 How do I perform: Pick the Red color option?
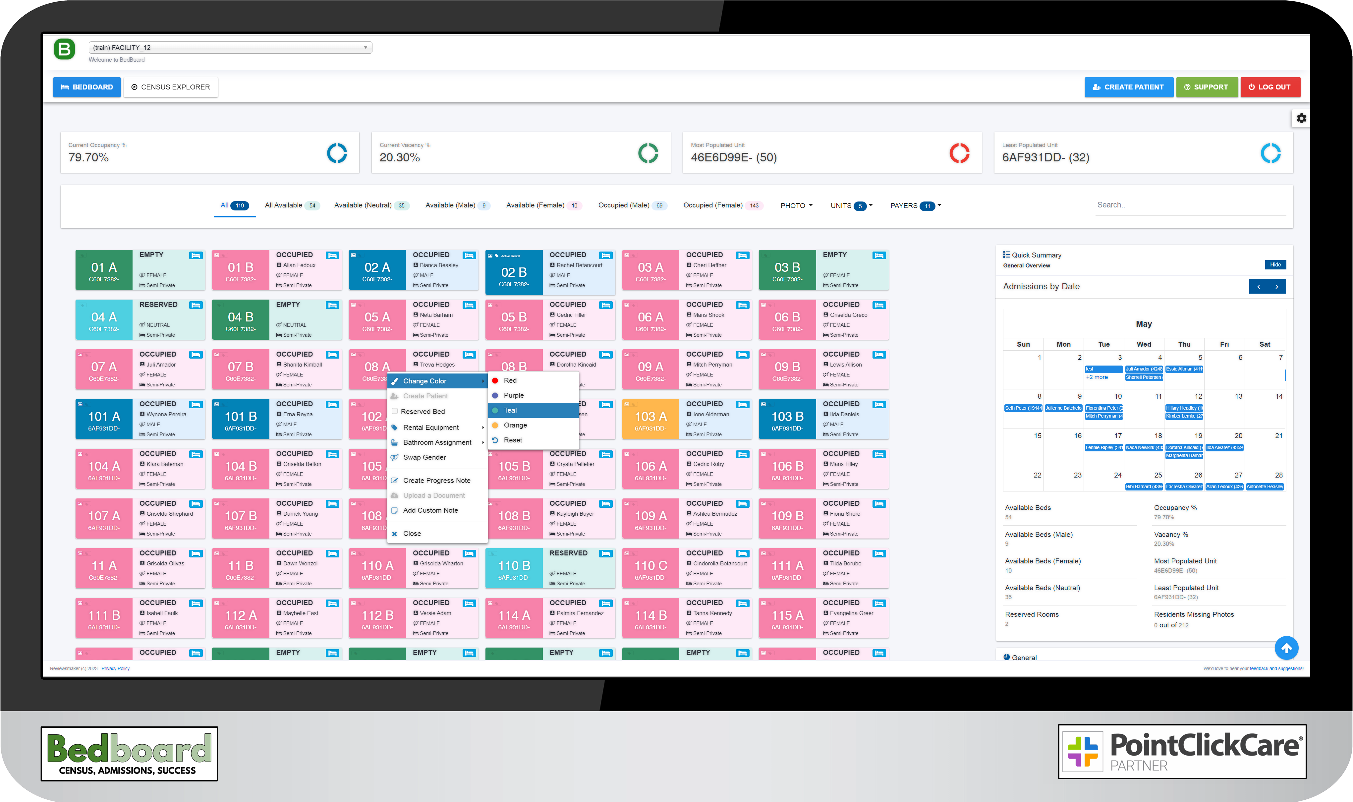pos(533,380)
